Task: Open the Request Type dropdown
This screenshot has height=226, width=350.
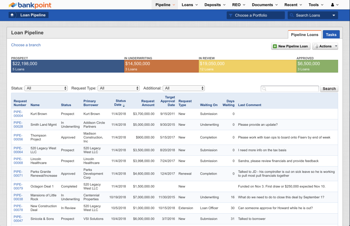Action: click(118, 88)
